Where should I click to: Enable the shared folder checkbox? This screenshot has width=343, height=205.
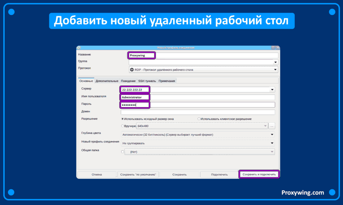pyautogui.click(x=123, y=152)
